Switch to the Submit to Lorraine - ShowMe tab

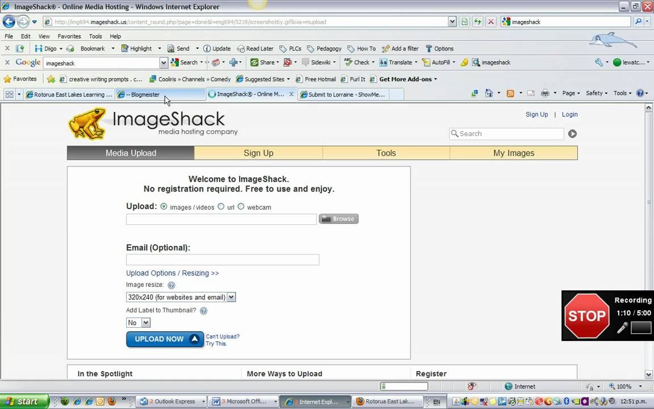click(344, 95)
